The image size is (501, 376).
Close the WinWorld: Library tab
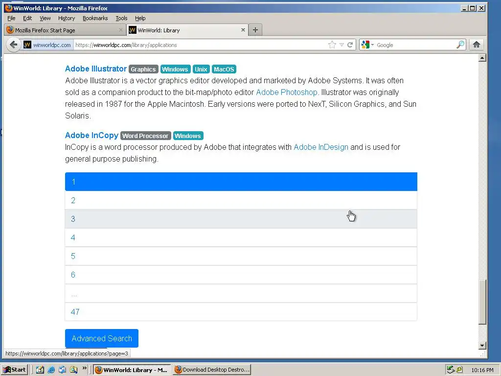[x=243, y=30]
